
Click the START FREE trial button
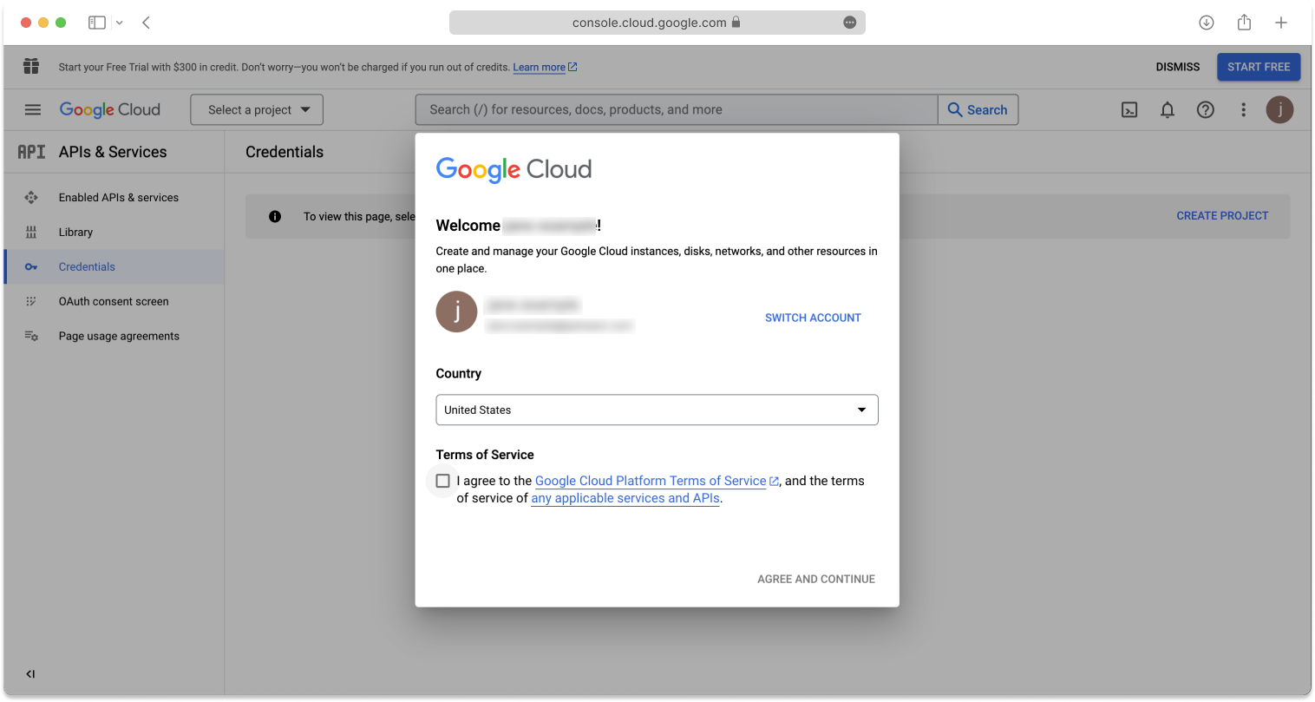(1259, 66)
